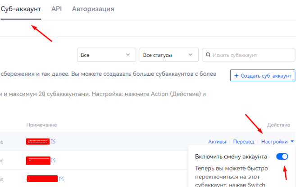Expand the Все статусы status dropdown

[168, 55]
